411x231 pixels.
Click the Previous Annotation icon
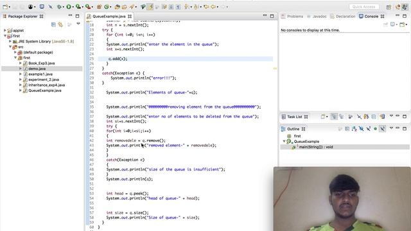pos(196,7)
